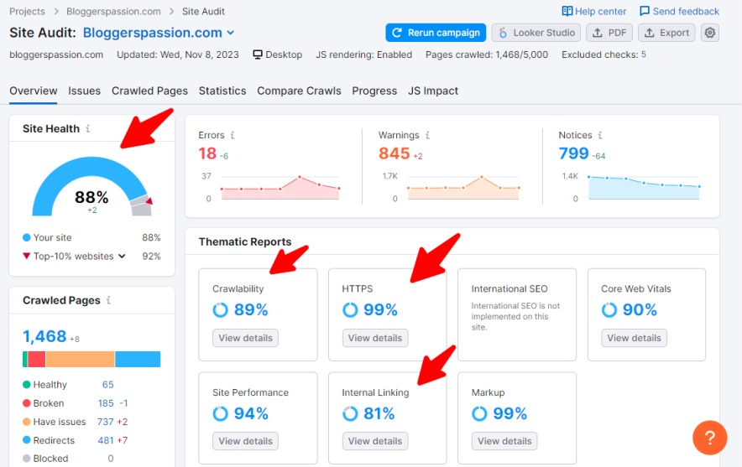Screen dimensions: 742x467
Task: Open the orange help question bubble
Action: tap(710, 438)
